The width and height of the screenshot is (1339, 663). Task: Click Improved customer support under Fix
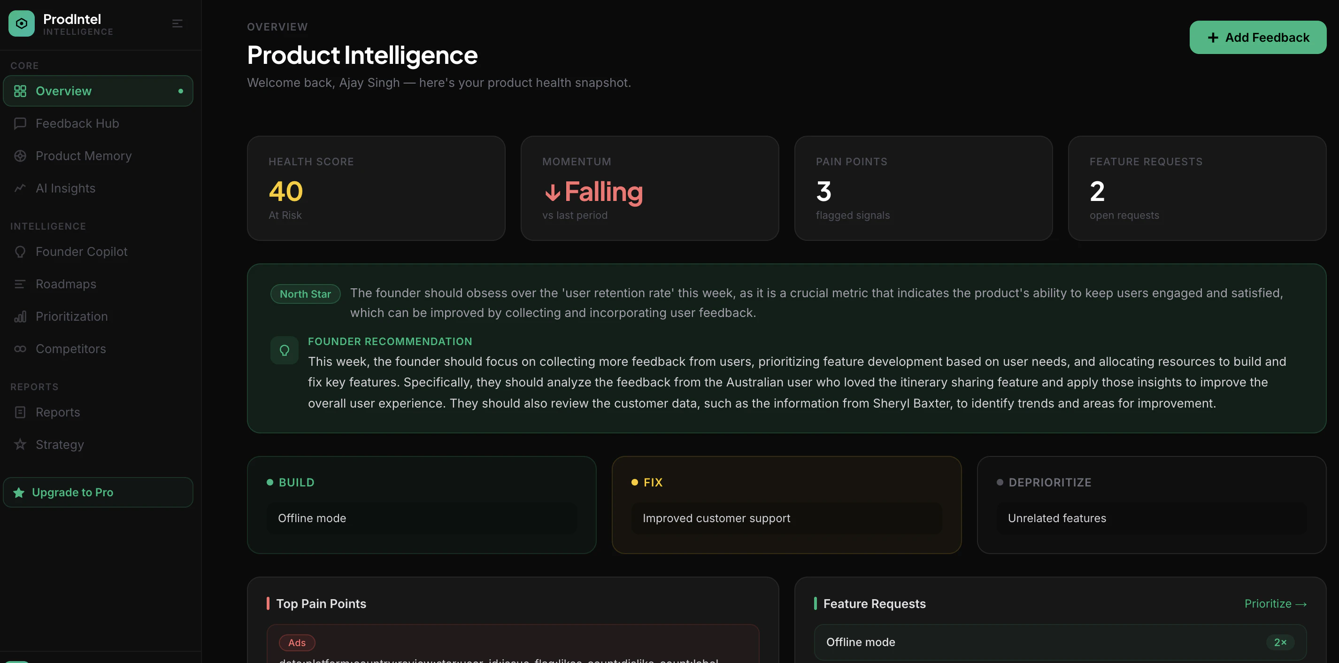click(x=786, y=518)
